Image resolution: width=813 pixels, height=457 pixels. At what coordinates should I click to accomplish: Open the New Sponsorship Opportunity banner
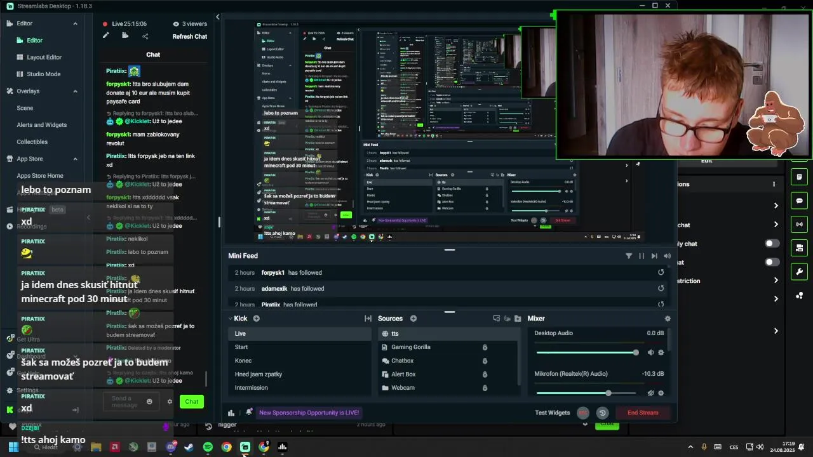click(x=309, y=413)
